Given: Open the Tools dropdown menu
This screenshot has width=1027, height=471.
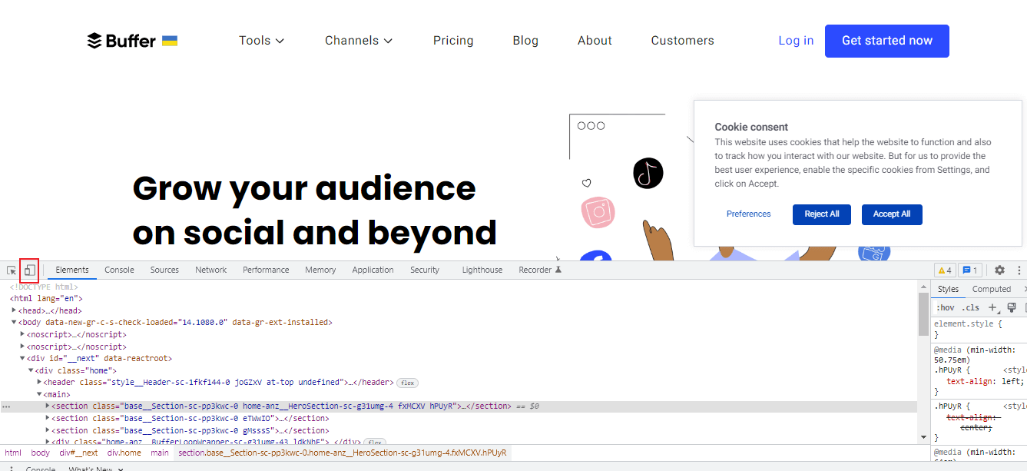Looking at the screenshot, I should click(x=261, y=40).
